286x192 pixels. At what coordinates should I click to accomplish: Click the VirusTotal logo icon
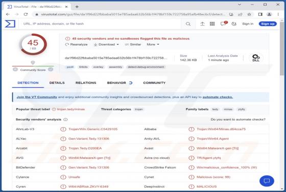coord(10,23)
